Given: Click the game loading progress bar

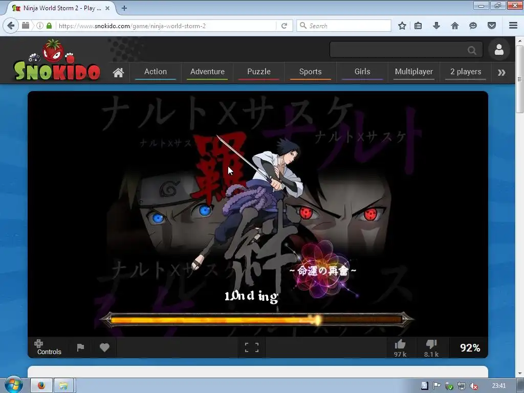Looking at the screenshot, I should (257, 320).
